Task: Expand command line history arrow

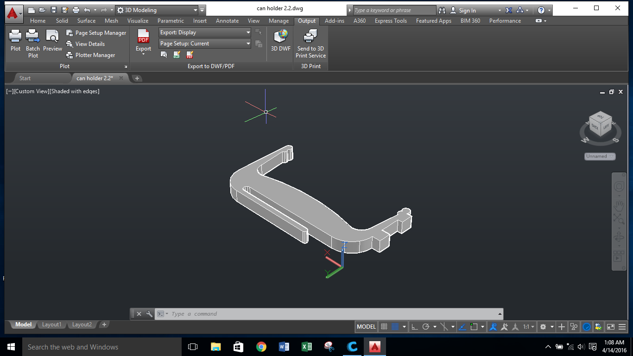Action: pos(500,314)
